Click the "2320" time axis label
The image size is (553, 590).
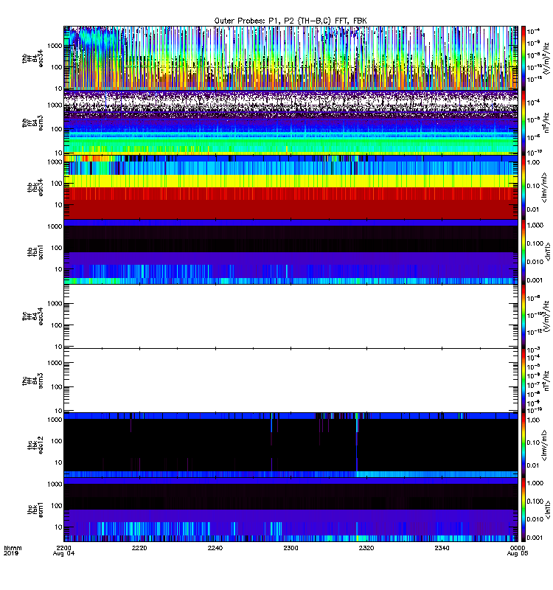click(366, 548)
